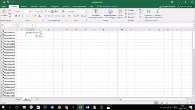Toggle Italic (К) formatting
Viewport: 195px width, 110px height.
19,16
